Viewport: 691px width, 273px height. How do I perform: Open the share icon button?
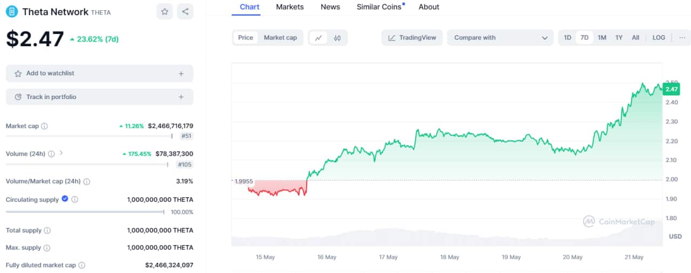(x=185, y=11)
